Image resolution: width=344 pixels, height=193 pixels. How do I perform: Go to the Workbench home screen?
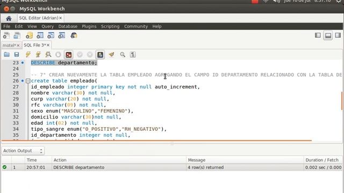[9, 18]
